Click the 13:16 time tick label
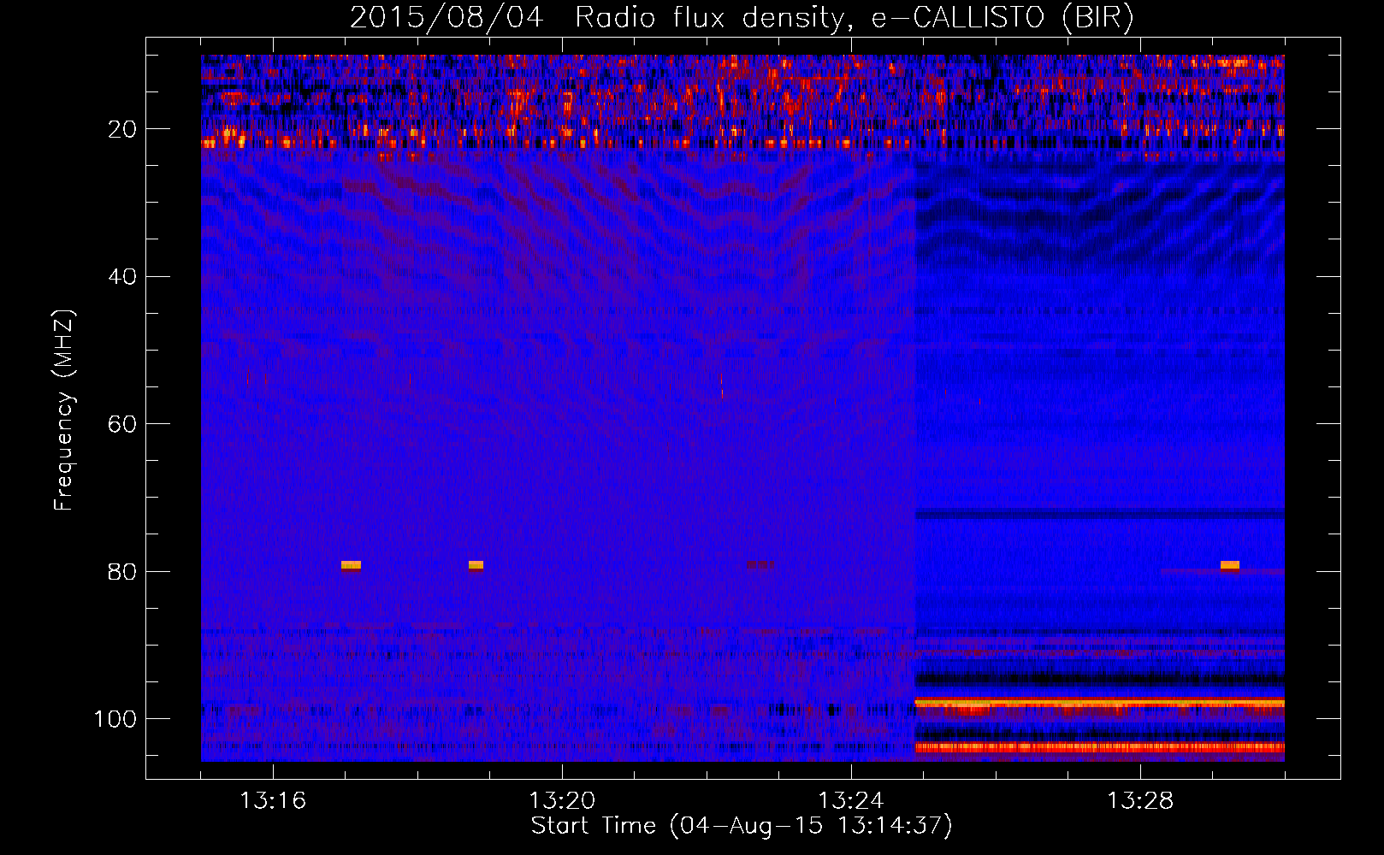The height and width of the screenshot is (855, 1384). coord(273,801)
